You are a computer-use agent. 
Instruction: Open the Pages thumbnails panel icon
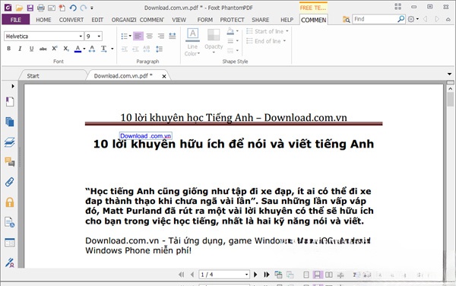point(10,122)
